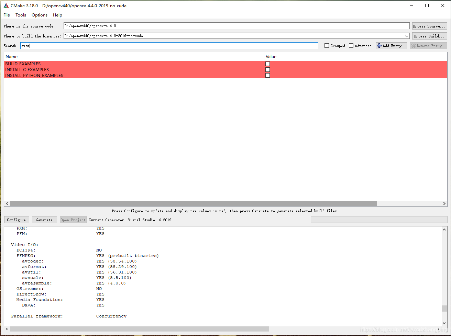Enable INSTALL_C_EXAMPLES checkbox
Image resolution: width=451 pixels, height=336 pixels.
pos(267,70)
